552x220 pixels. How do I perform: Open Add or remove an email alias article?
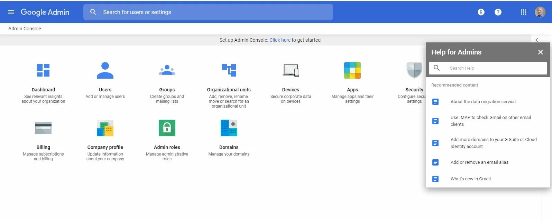(479, 162)
